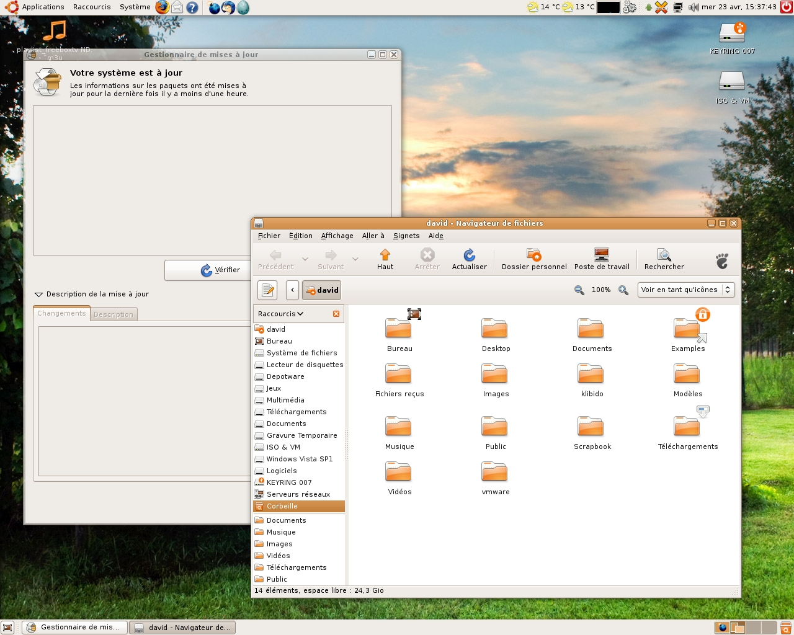Select Corbeille in the sidebar

(299, 506)
